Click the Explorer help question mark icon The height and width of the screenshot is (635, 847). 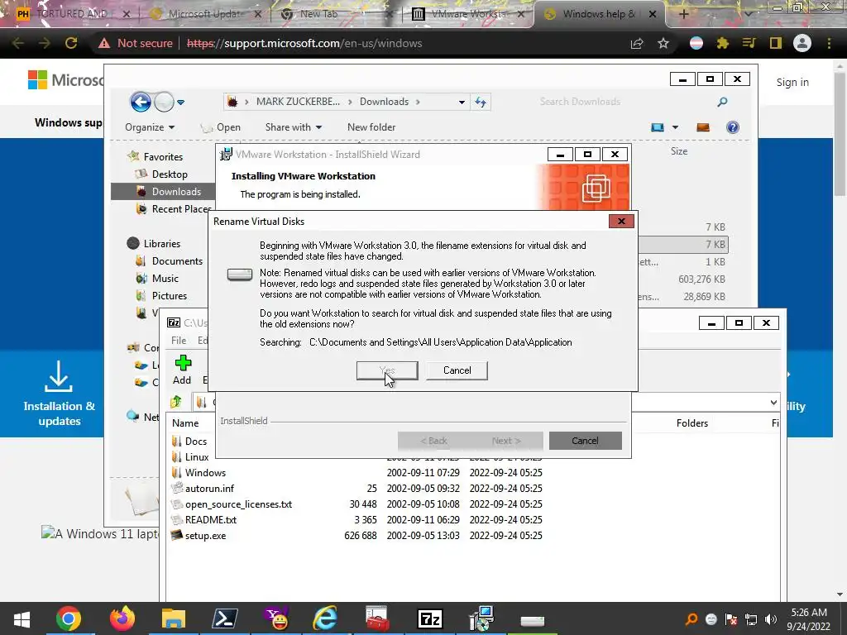click(733, 127)
